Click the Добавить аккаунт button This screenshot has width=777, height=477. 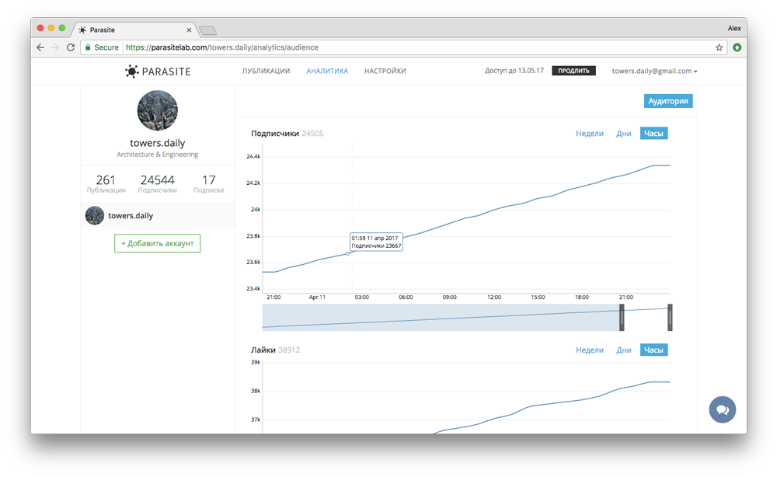click(158, 244)
